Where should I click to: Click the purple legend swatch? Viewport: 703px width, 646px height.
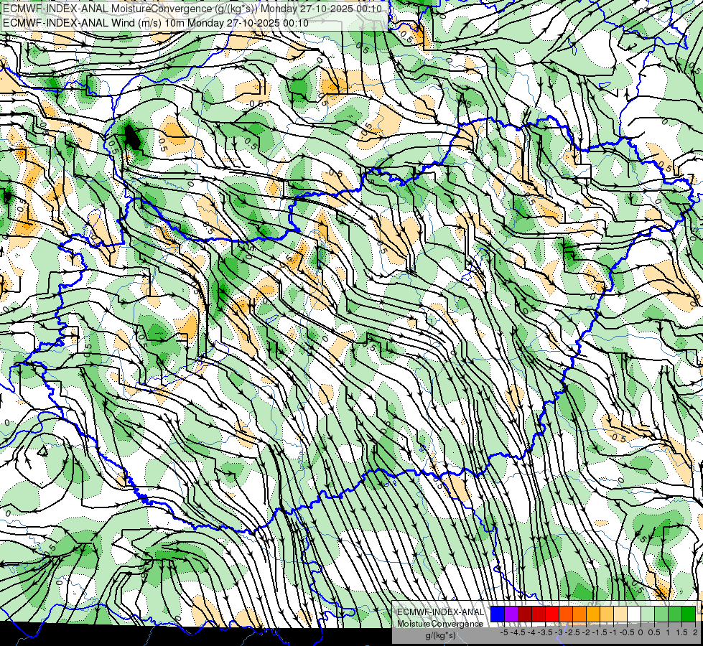pos(511,614)
